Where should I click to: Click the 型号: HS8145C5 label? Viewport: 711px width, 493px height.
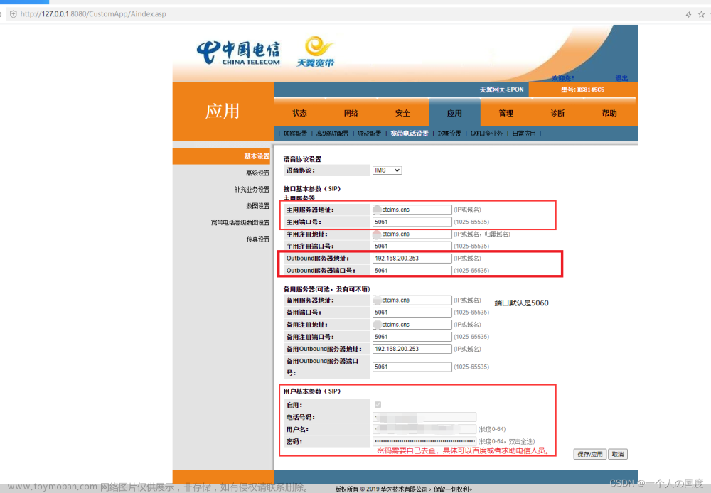[583, 90]
